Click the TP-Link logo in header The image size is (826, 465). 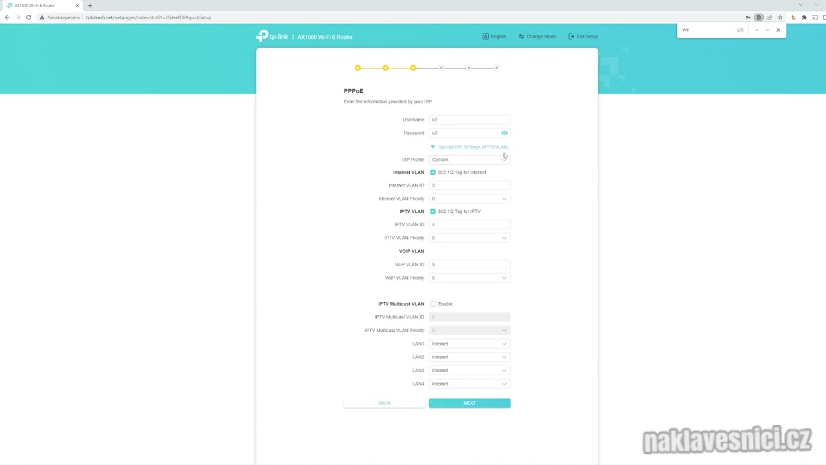click(x=272, y=37)
